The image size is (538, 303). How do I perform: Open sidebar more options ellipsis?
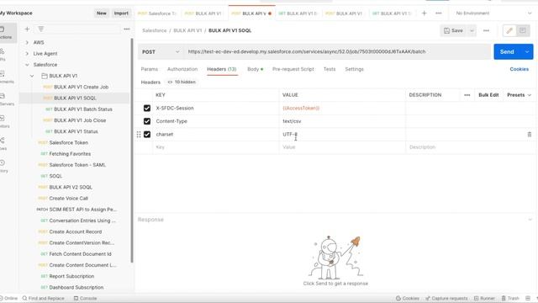pos(127,29)
